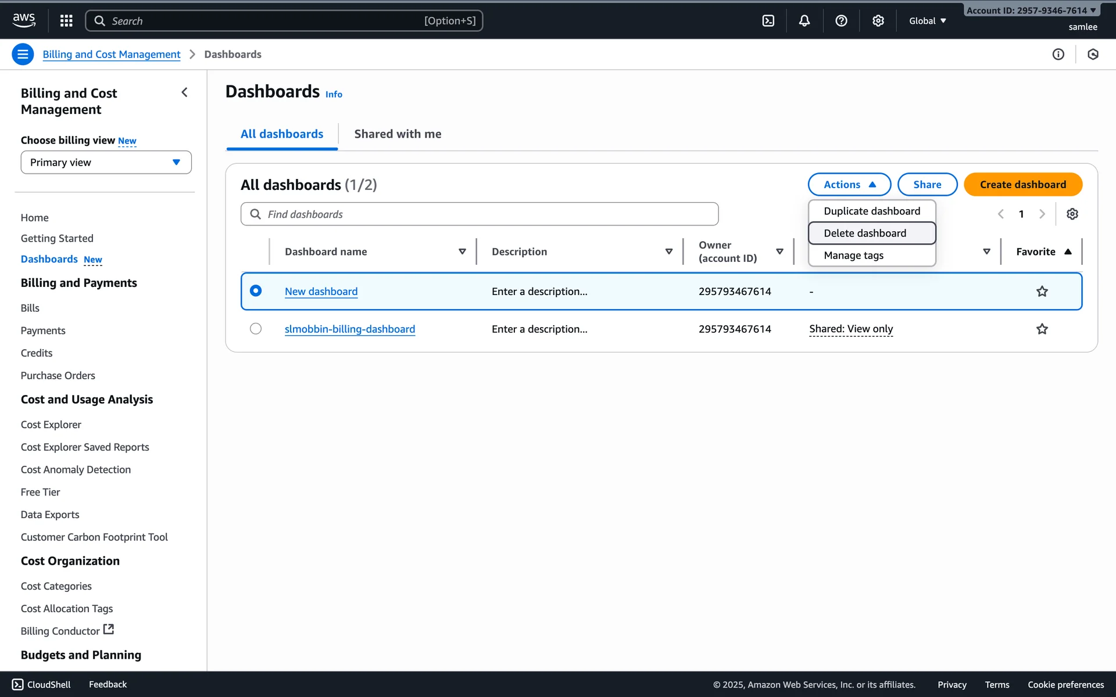Open the CloudShell icon in top bar
The image size is (1116, 697).
tap(768, 21)
